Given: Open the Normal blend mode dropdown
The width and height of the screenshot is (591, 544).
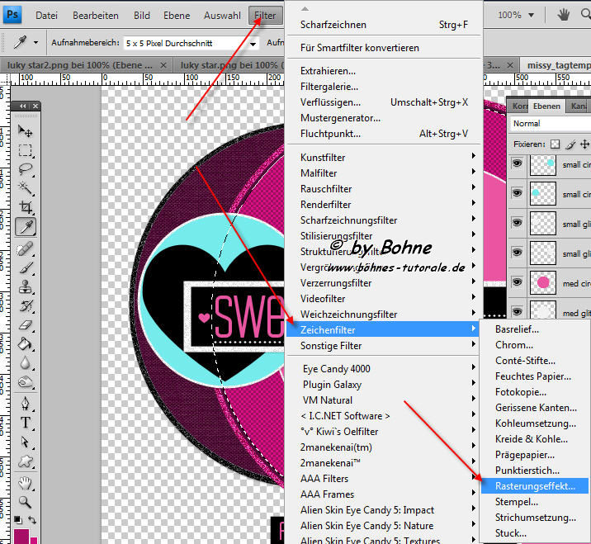Looking at the screenshot, I should tap(550, 123).
